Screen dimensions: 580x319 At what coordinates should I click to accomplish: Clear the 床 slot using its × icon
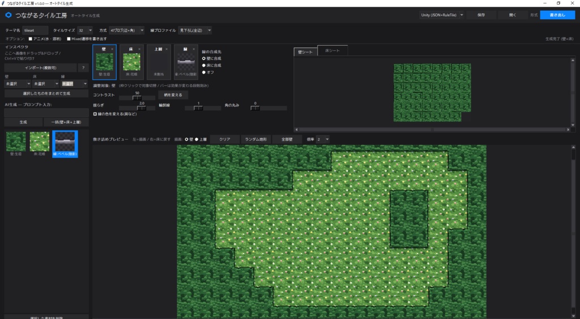(139, 49)
